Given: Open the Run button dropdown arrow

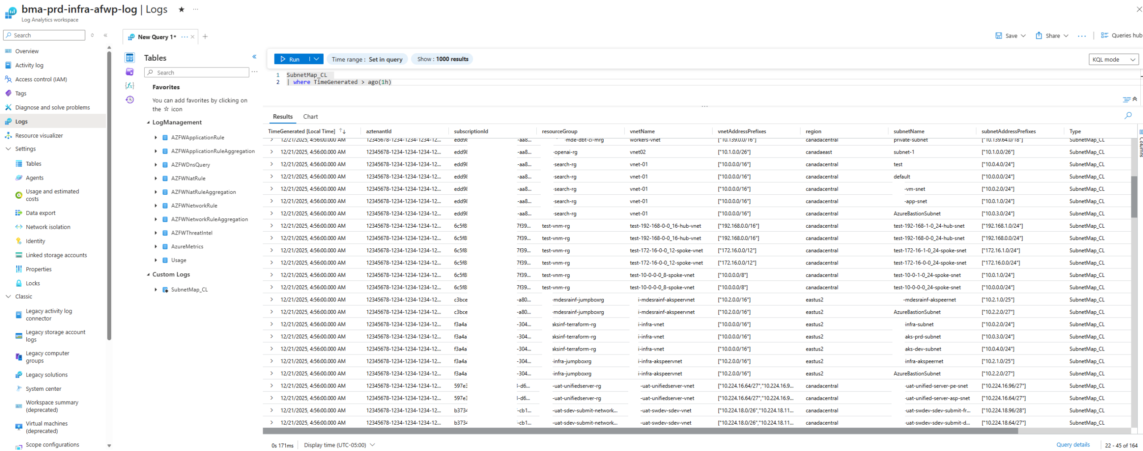Looking at the screenshot, I should point(317,59).
